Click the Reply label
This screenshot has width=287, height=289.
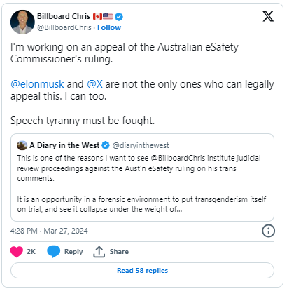tap(73, 252)
